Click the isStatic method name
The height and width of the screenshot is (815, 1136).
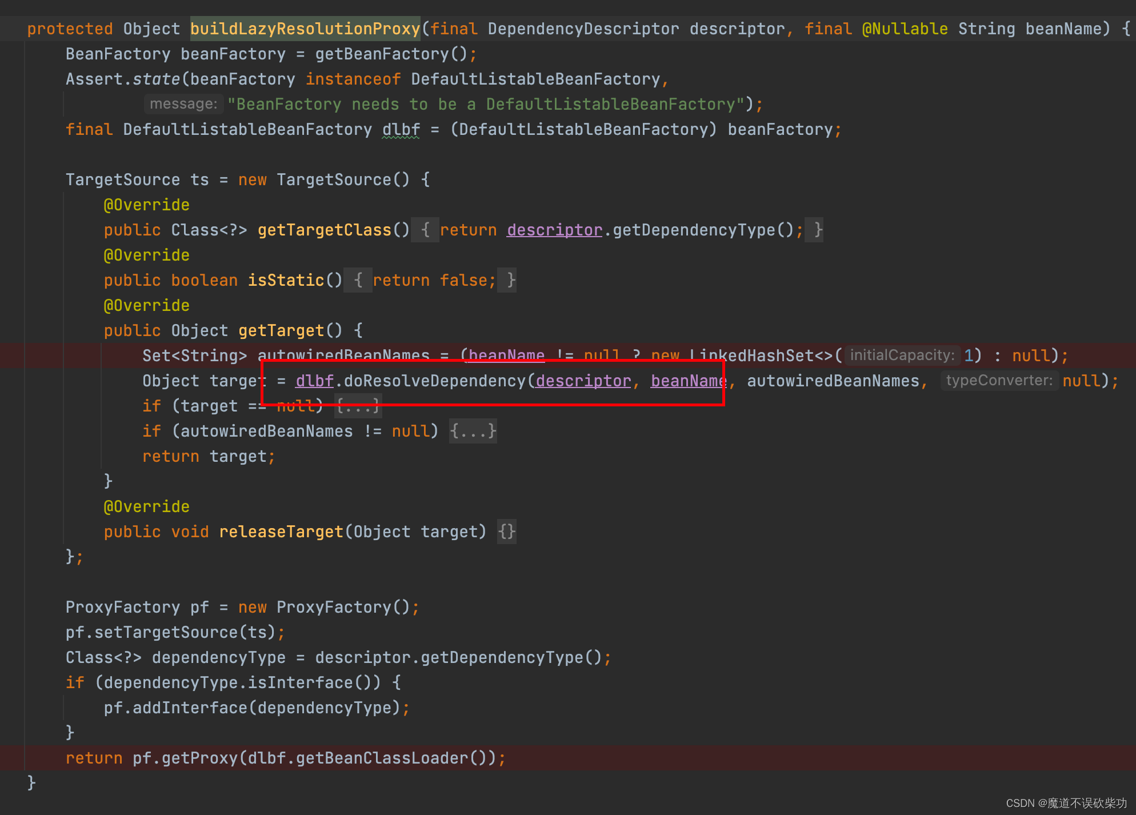[x=286, y=280]
